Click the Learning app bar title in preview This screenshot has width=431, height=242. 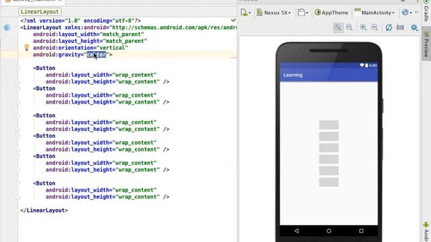point(293,75)
